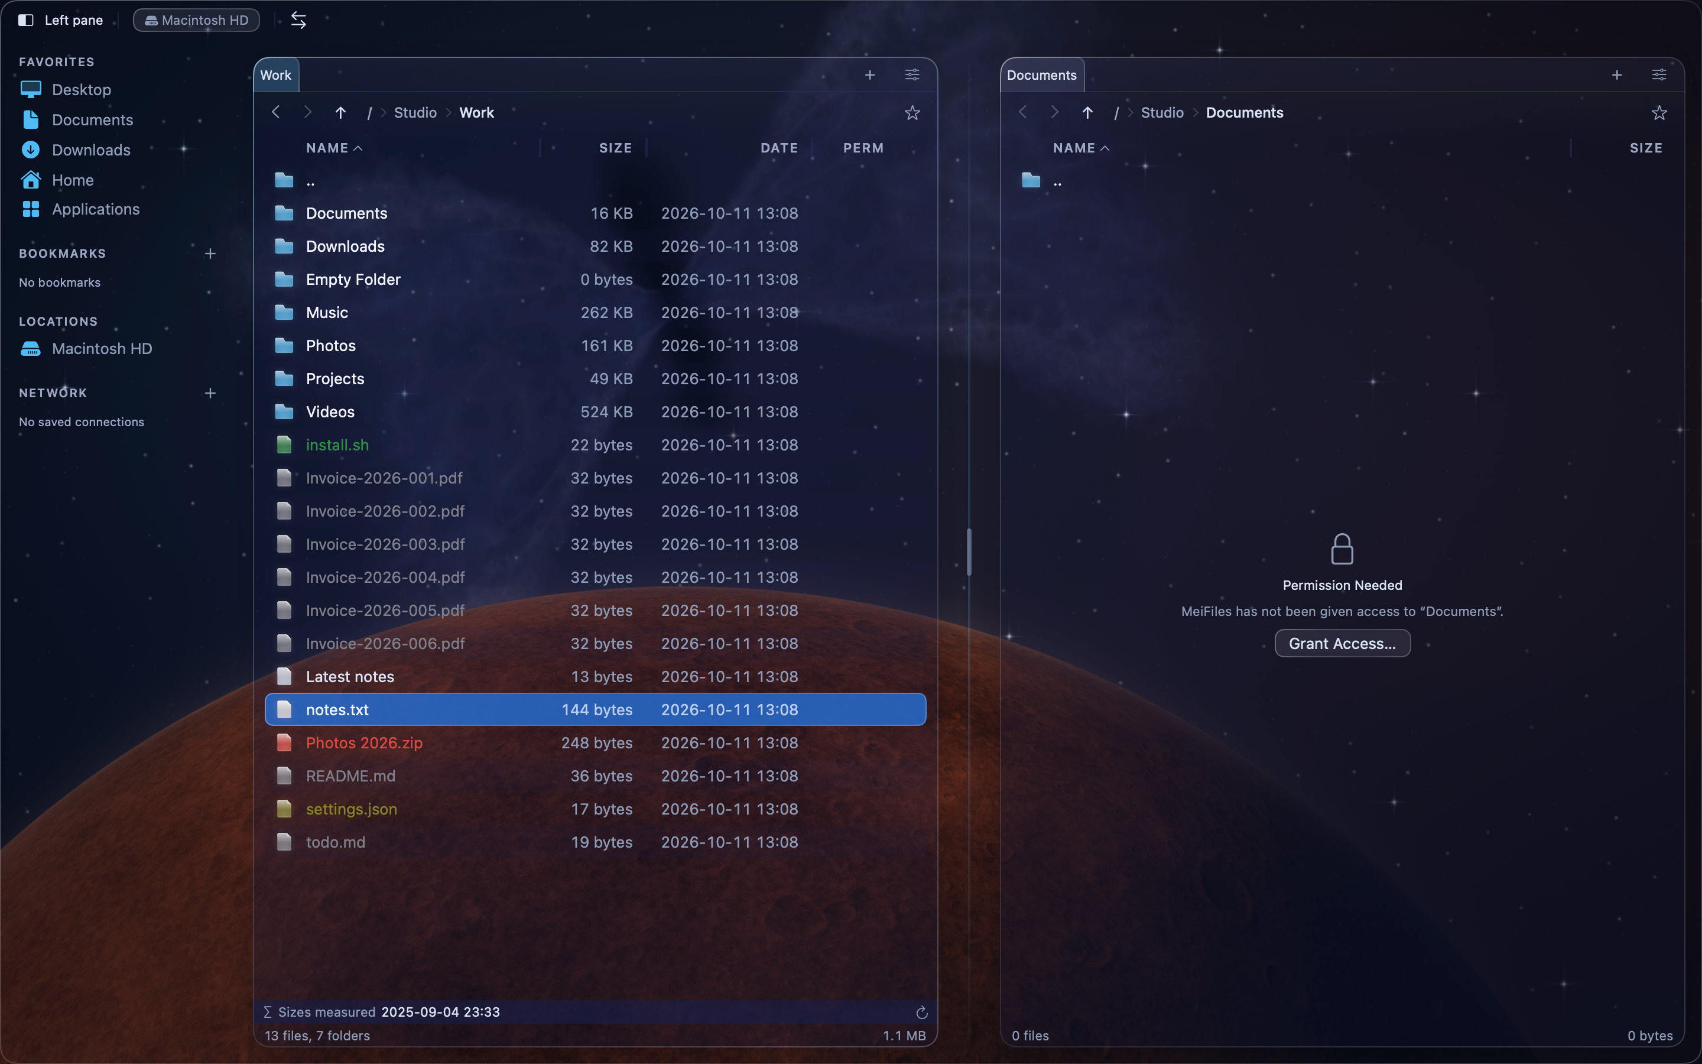Sort by Name column in Work pane
The height and width of the screenshot is (1064, 1702).
coord(334,148)
